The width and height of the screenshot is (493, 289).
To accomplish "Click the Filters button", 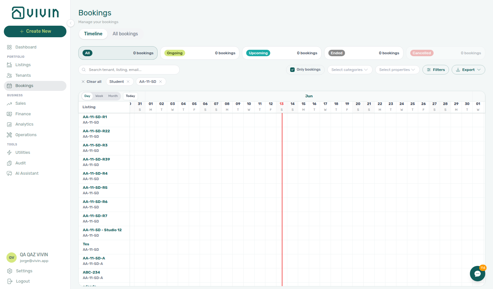I will click(436, 70).
